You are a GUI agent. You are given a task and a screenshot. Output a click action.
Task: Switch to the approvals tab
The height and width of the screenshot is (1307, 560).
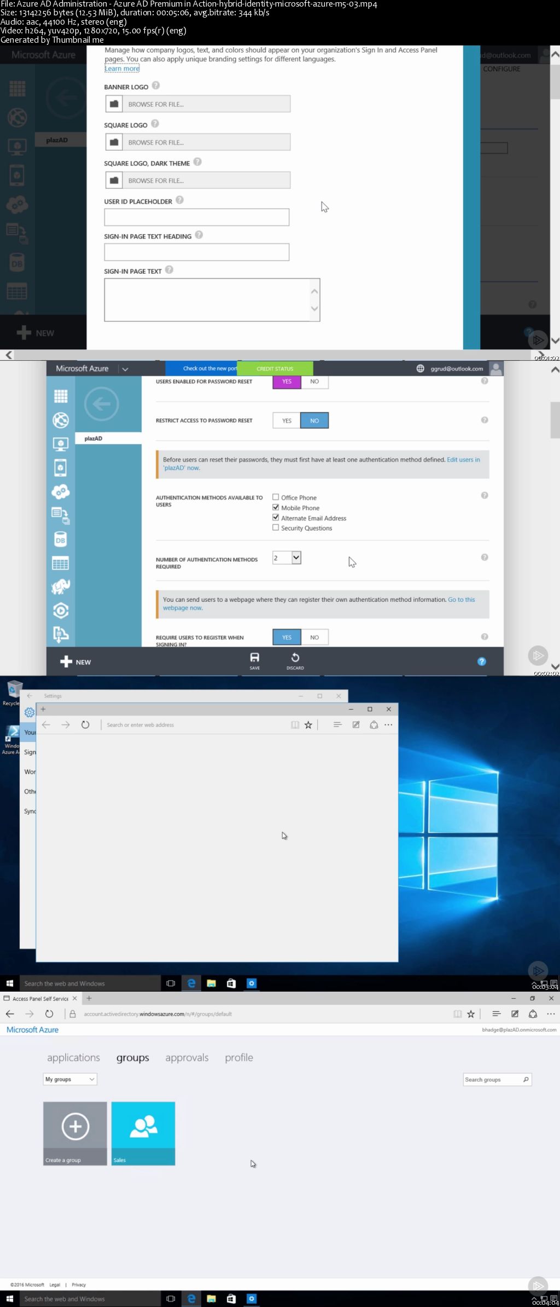187,1058
